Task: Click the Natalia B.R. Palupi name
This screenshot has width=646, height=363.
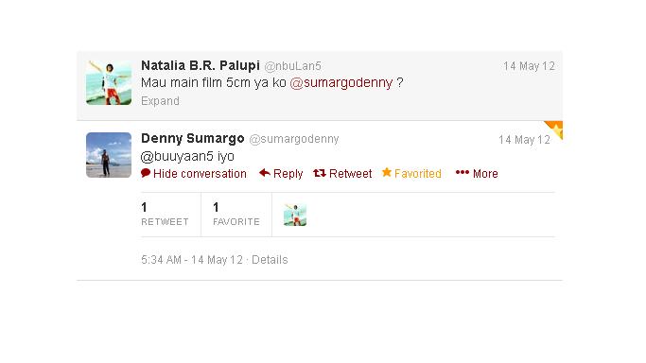Action: [x=201, y=65]
